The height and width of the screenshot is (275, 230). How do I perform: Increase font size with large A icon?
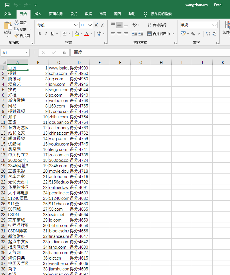(x=96, y=25)
